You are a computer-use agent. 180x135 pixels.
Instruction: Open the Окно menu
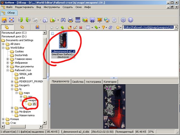78,7
